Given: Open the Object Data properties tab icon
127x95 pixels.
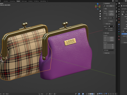Looking at the screenshot, I should 119,34.
